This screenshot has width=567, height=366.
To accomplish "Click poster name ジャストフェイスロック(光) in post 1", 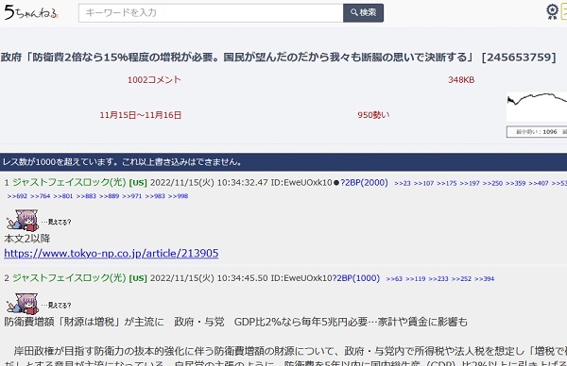I will click(69, 182).
